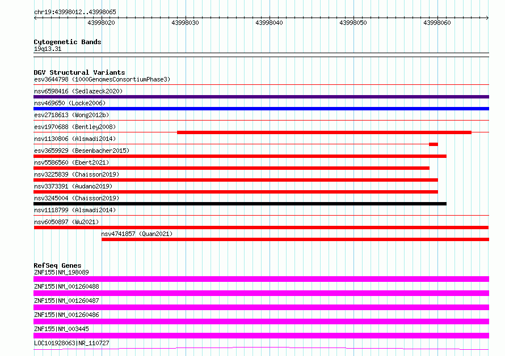Open the Cytogenetic Bands track title

tap(68, 42)
